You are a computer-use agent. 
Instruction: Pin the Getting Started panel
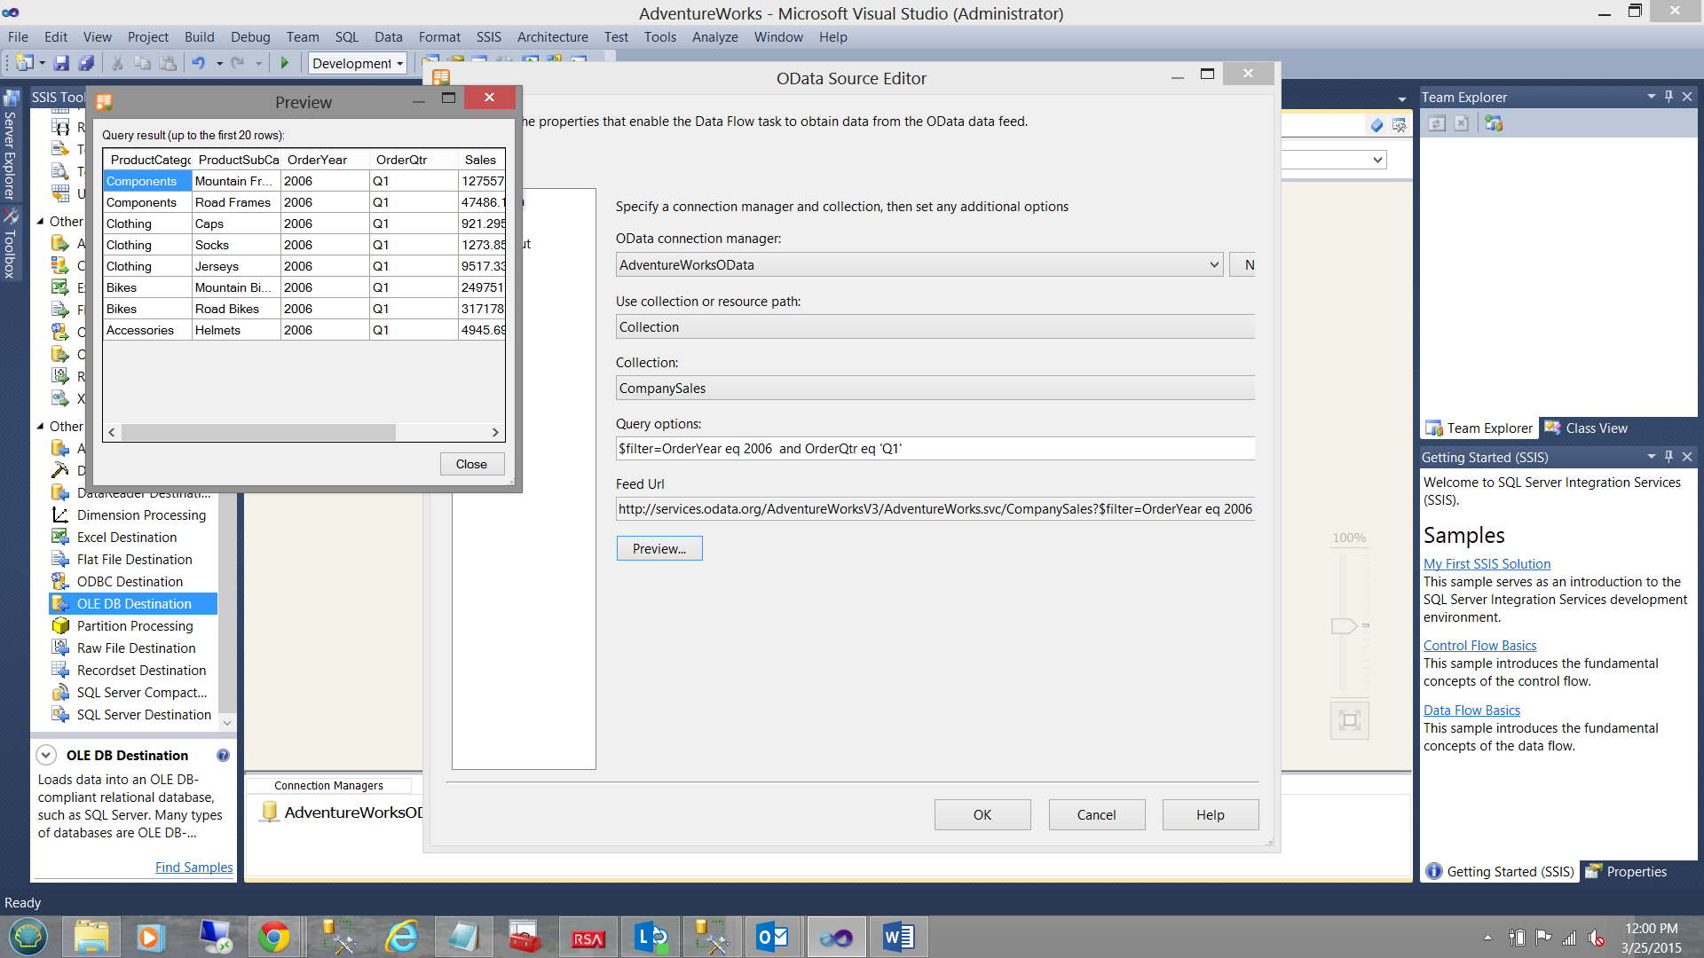click(1668, 457)
